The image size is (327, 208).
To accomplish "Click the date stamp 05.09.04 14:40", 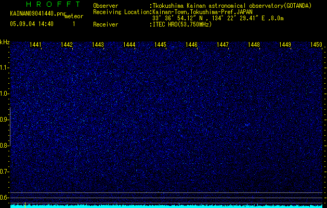I will pyautogui.click(x=32, y=24).
